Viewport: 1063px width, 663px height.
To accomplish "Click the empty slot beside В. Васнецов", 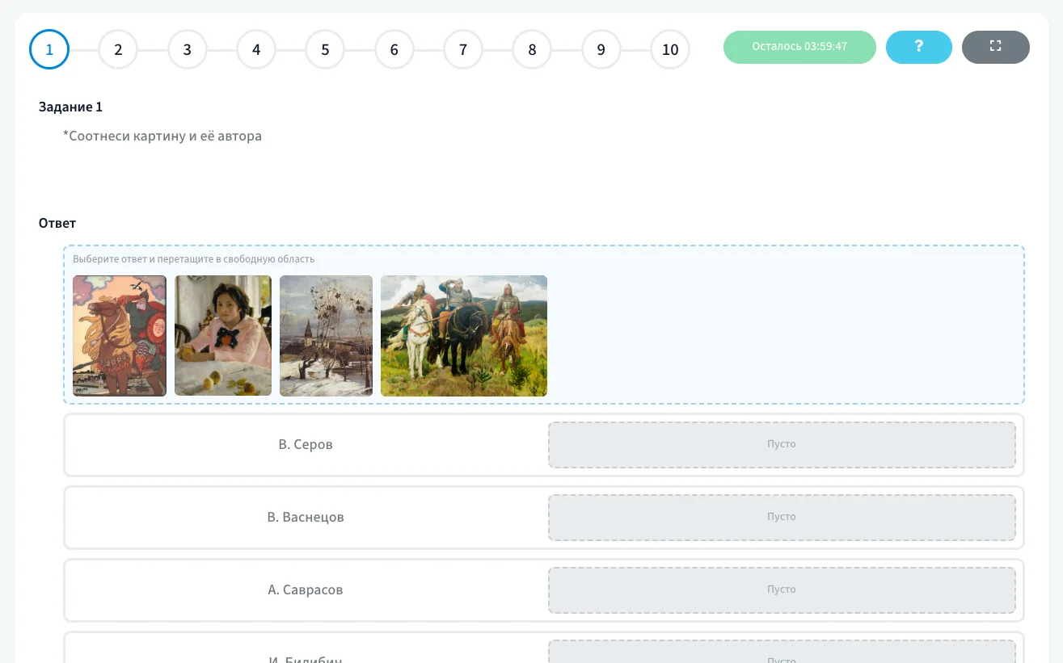I will [782, 518].
